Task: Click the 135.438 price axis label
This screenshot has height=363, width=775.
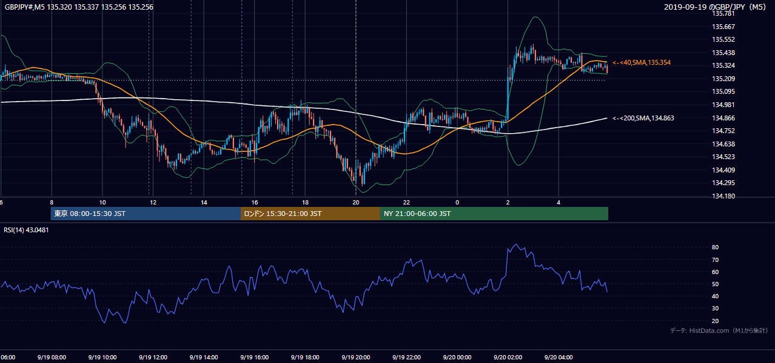Action: (x=723, y=53)
